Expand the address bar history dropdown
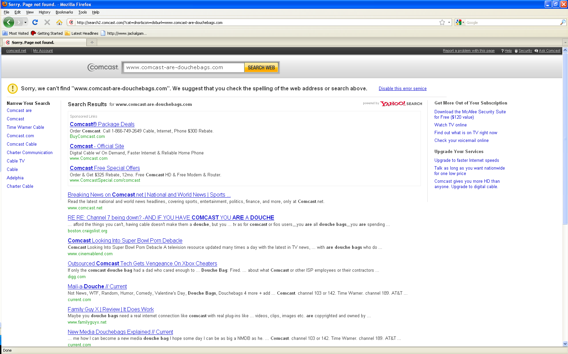The image size is (568, 354). [449, 23]
